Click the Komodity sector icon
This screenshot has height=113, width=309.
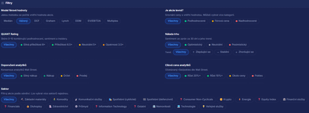click(54, 100)
